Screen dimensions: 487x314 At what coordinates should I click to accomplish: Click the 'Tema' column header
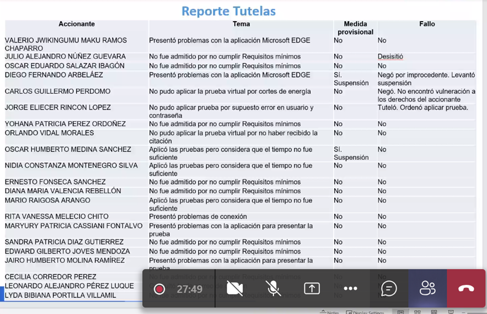pyautogui.click(x=241, y=24)
